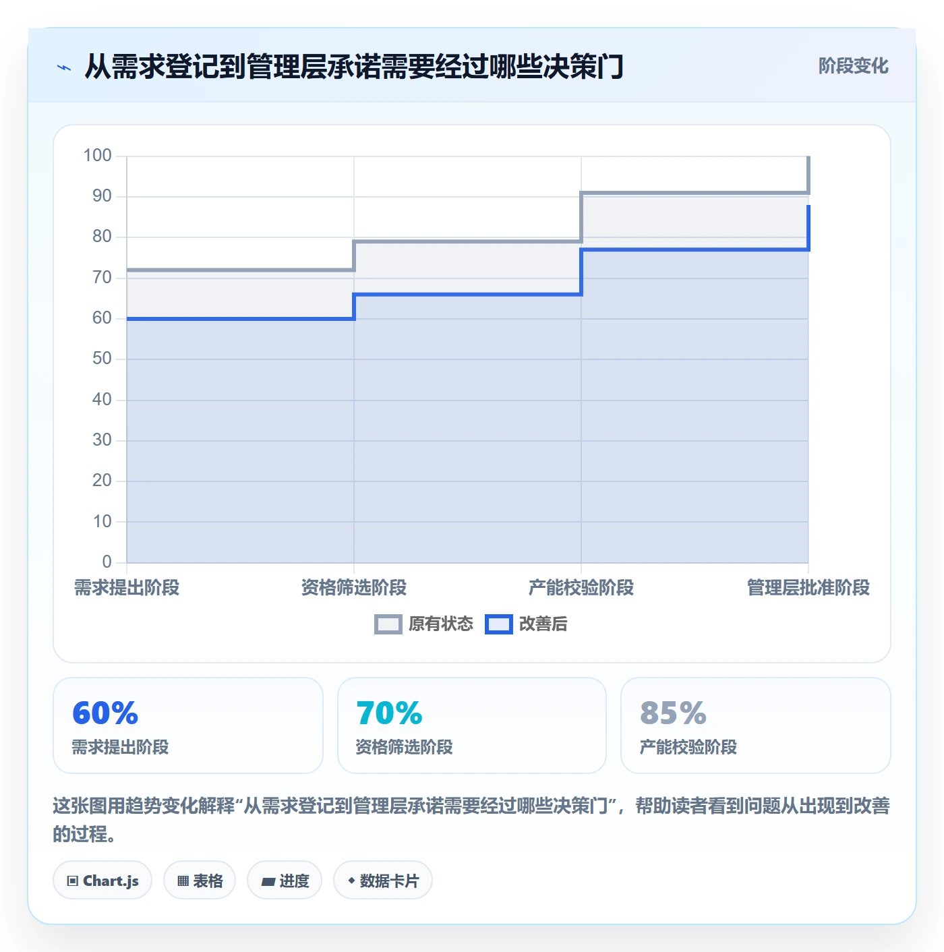The image size is (944, 952).
Task: Click the 100 y-axis value
Action: point(97,156)
